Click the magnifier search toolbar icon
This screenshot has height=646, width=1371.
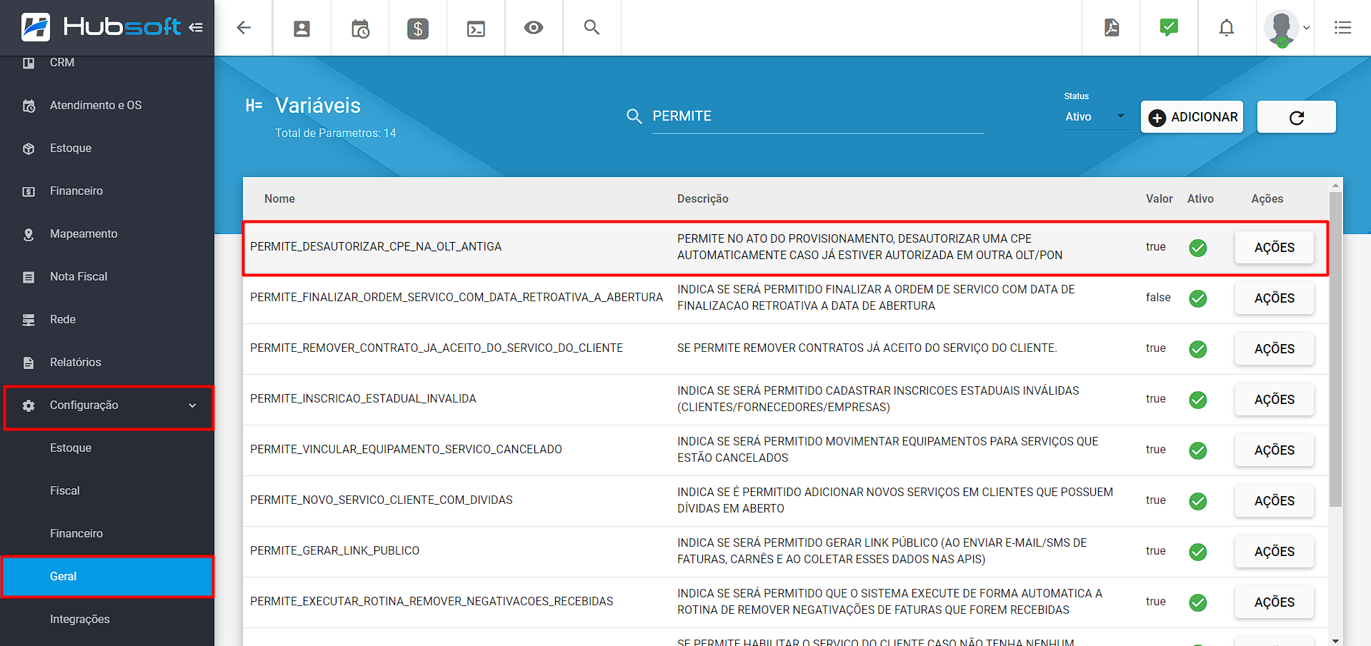pyautogui.click(x=592, y=28)
